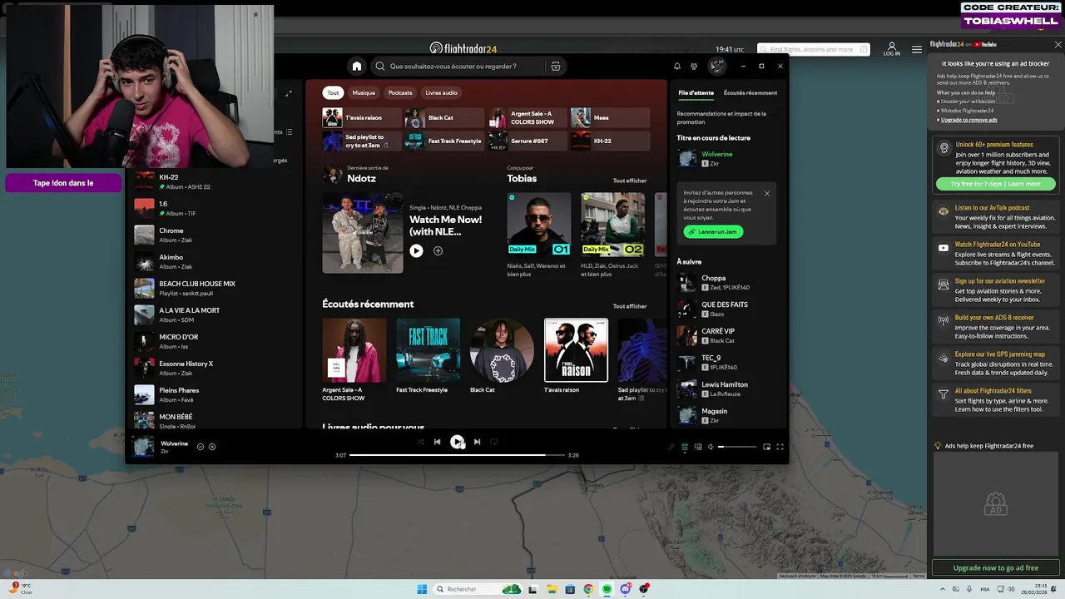
Task: Save Watch Me Now with plus icon
Action: tap(438, 250)
